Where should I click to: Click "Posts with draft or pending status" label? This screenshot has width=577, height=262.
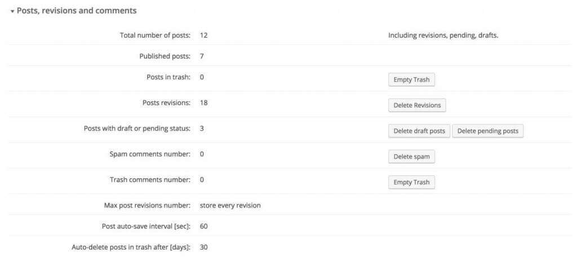point(137,129)
